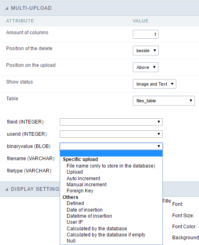Click the DISPLAY SETTINGS section title
Screen dimensions: 199x245
click(35, 189)
